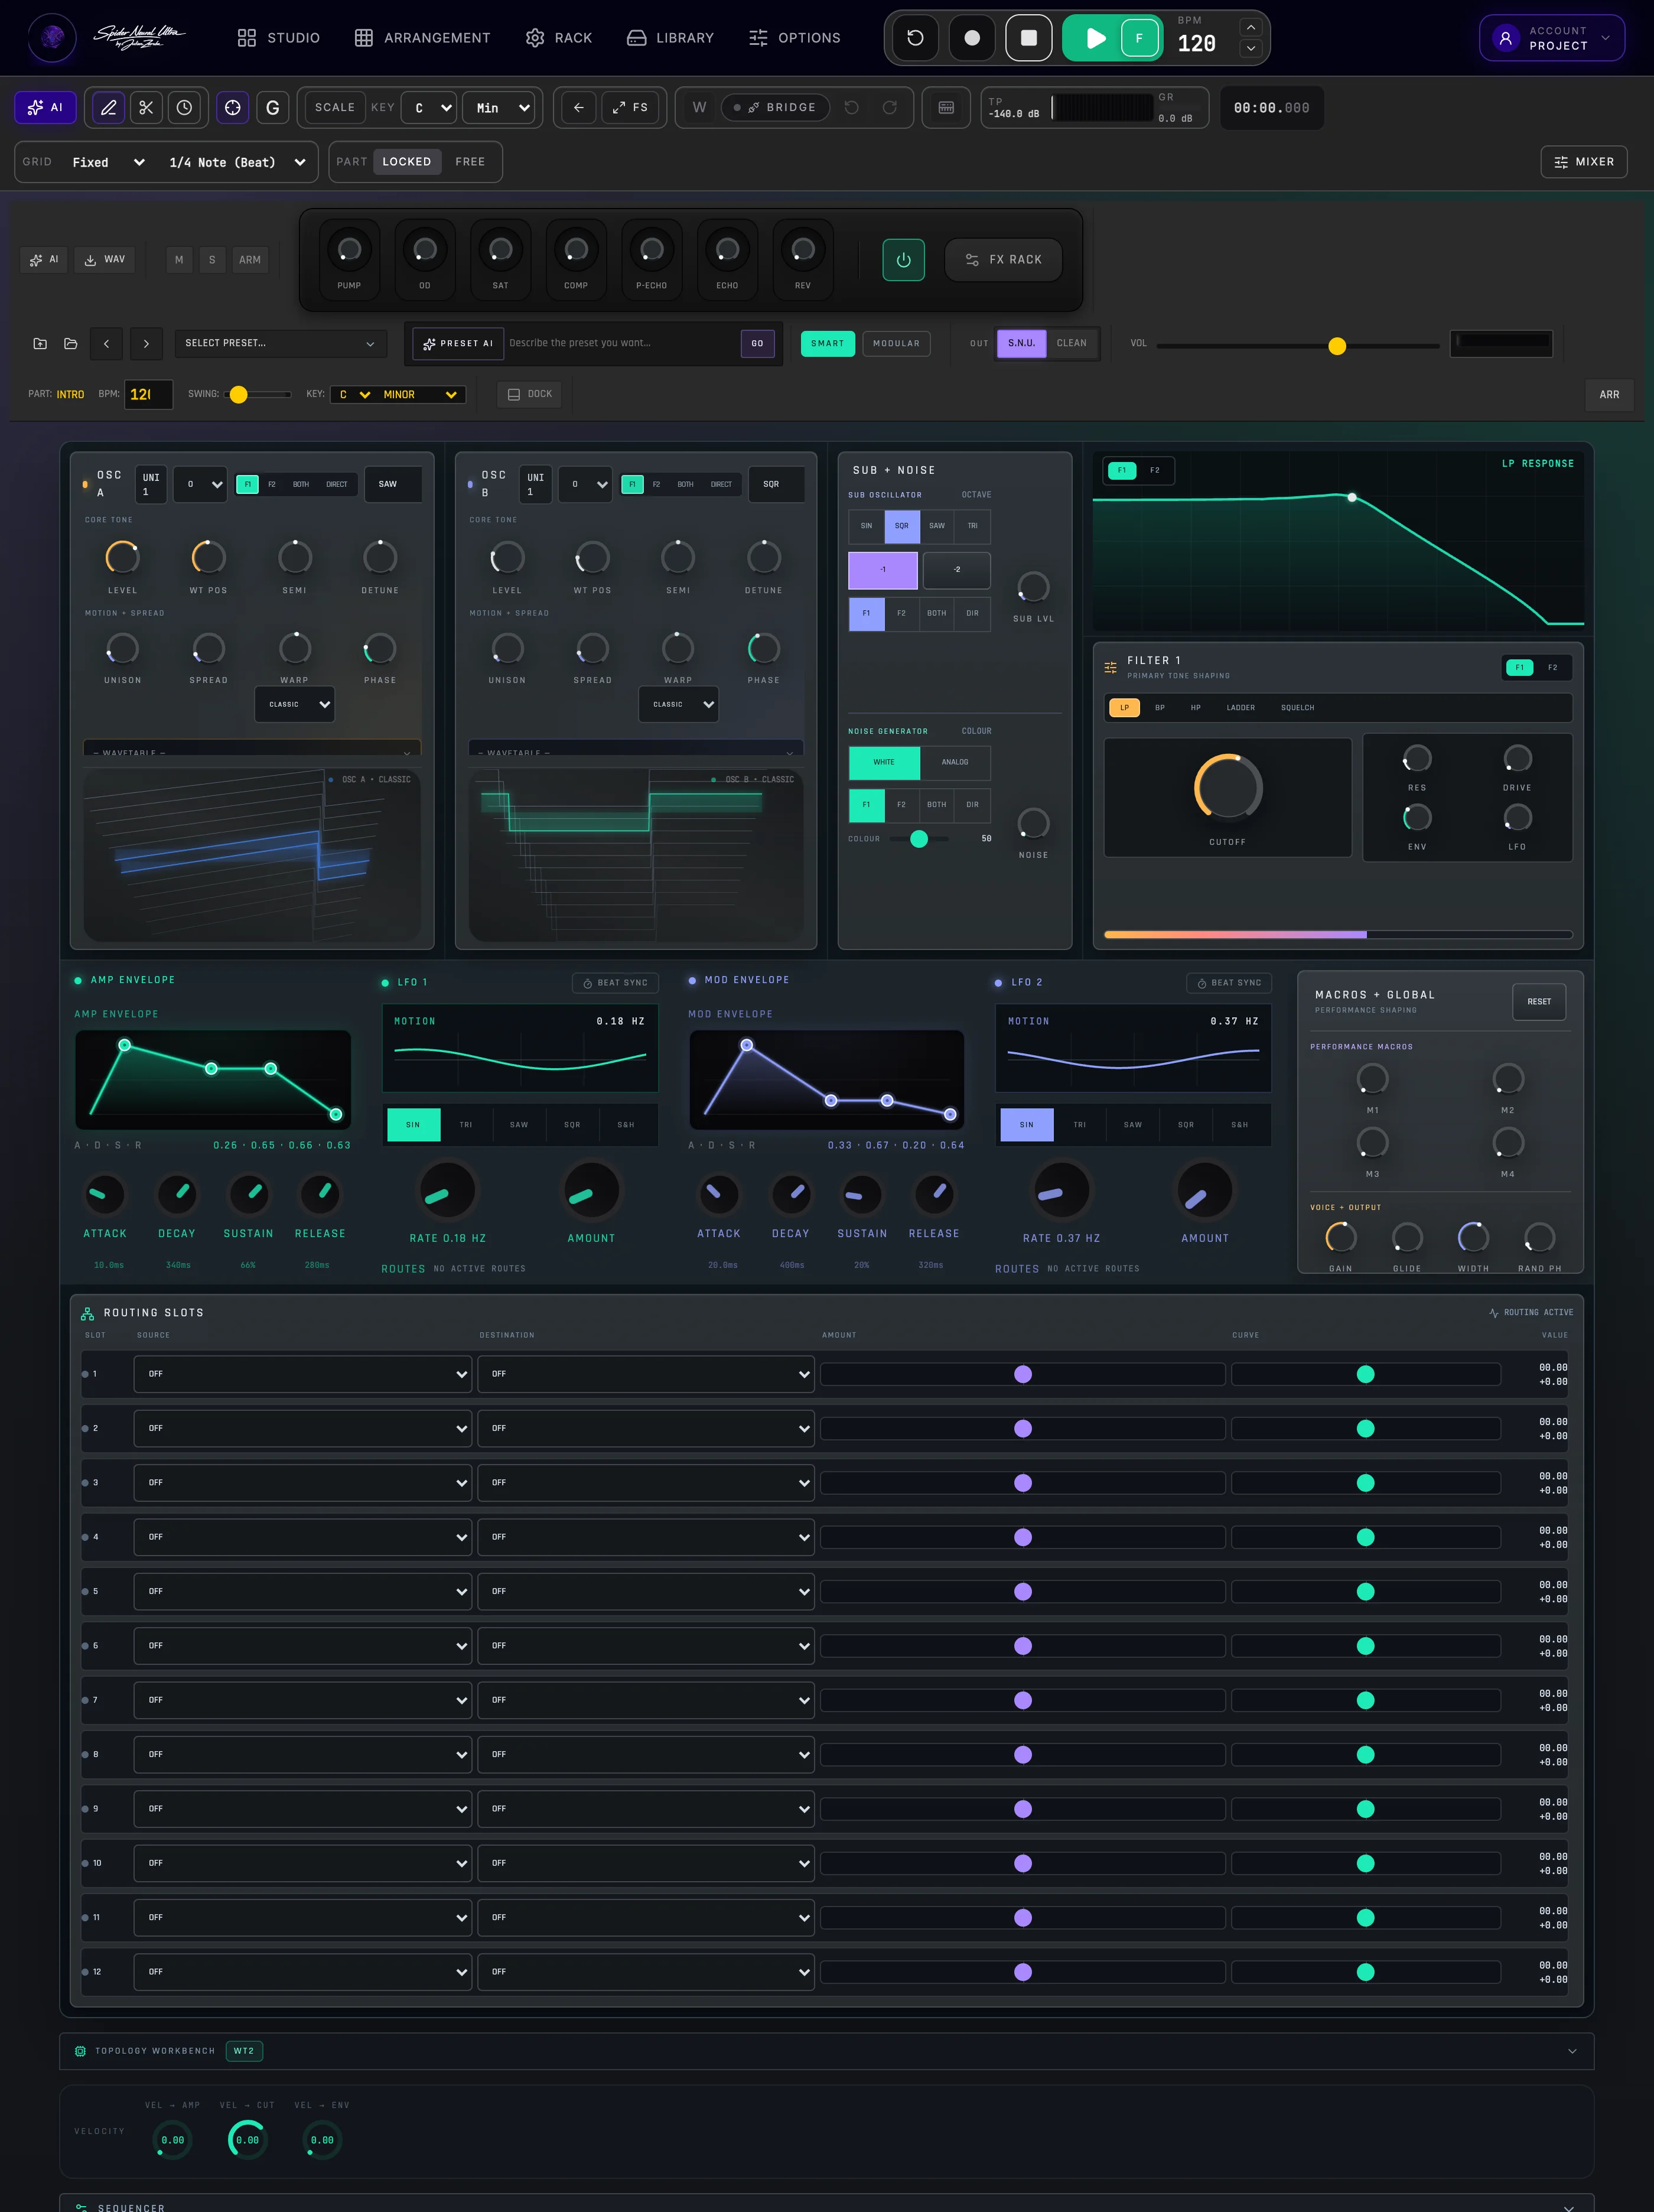Adjust the noise COLOUR slider
Image resolution: width=1654 pixels, height=2212 pixels.
(x=919, y=839)
